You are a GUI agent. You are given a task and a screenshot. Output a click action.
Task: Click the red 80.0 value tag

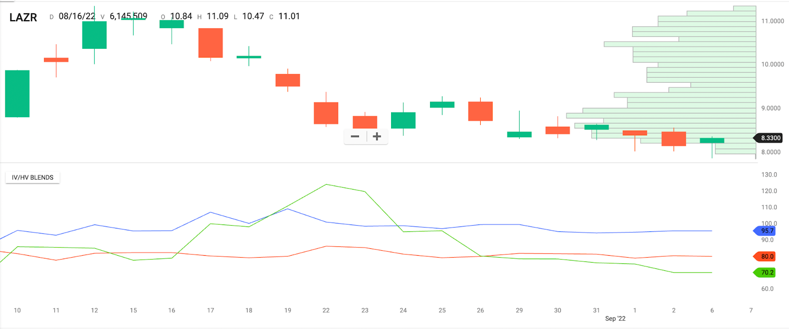click(x=765, y=256)
